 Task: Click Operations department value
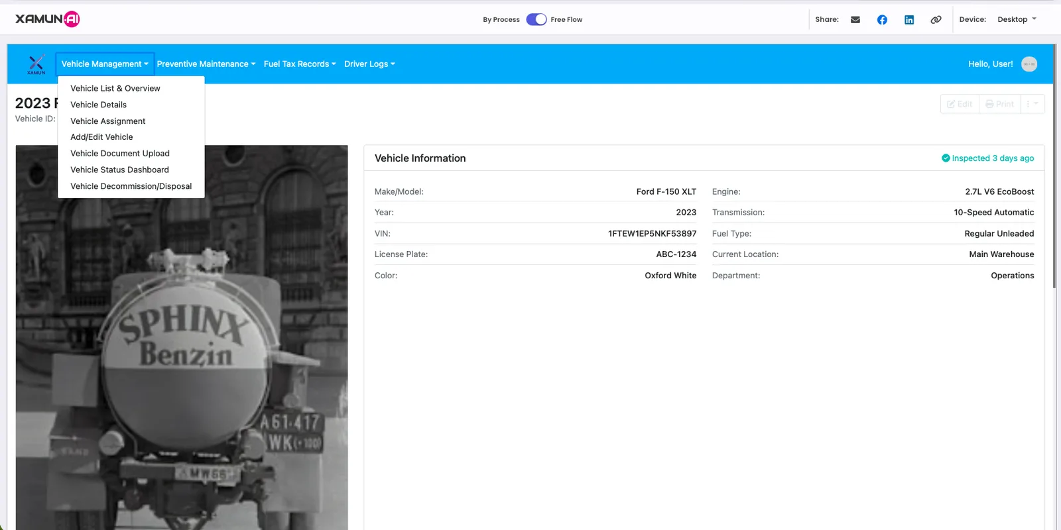(x=1012, y=276)
